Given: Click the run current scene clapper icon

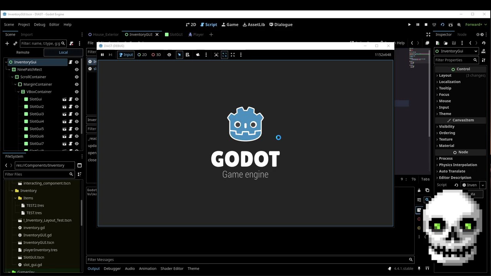Looking at the screenshot, I should click(451, 25).
